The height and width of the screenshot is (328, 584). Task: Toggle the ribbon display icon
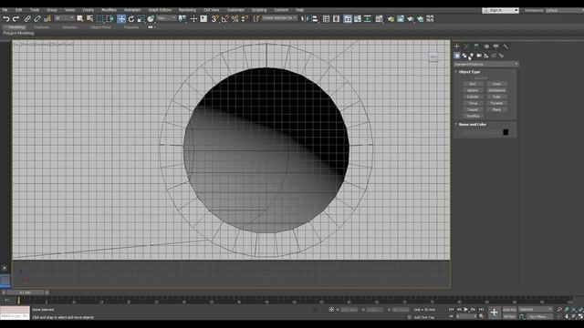(348, 18)
